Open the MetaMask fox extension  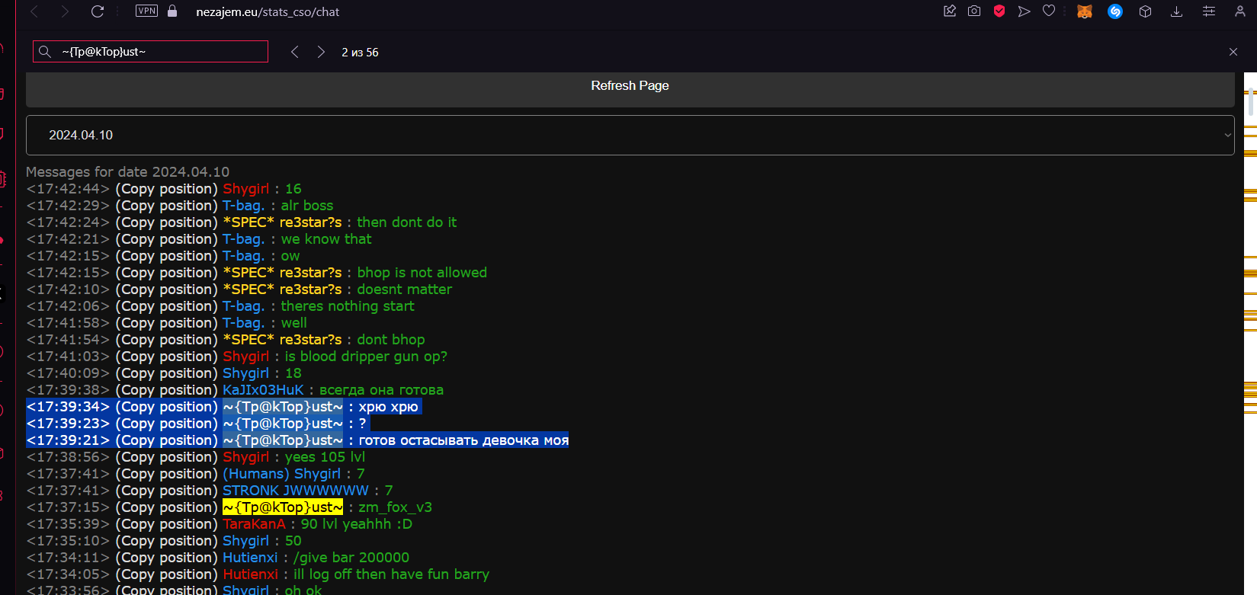1084,11
